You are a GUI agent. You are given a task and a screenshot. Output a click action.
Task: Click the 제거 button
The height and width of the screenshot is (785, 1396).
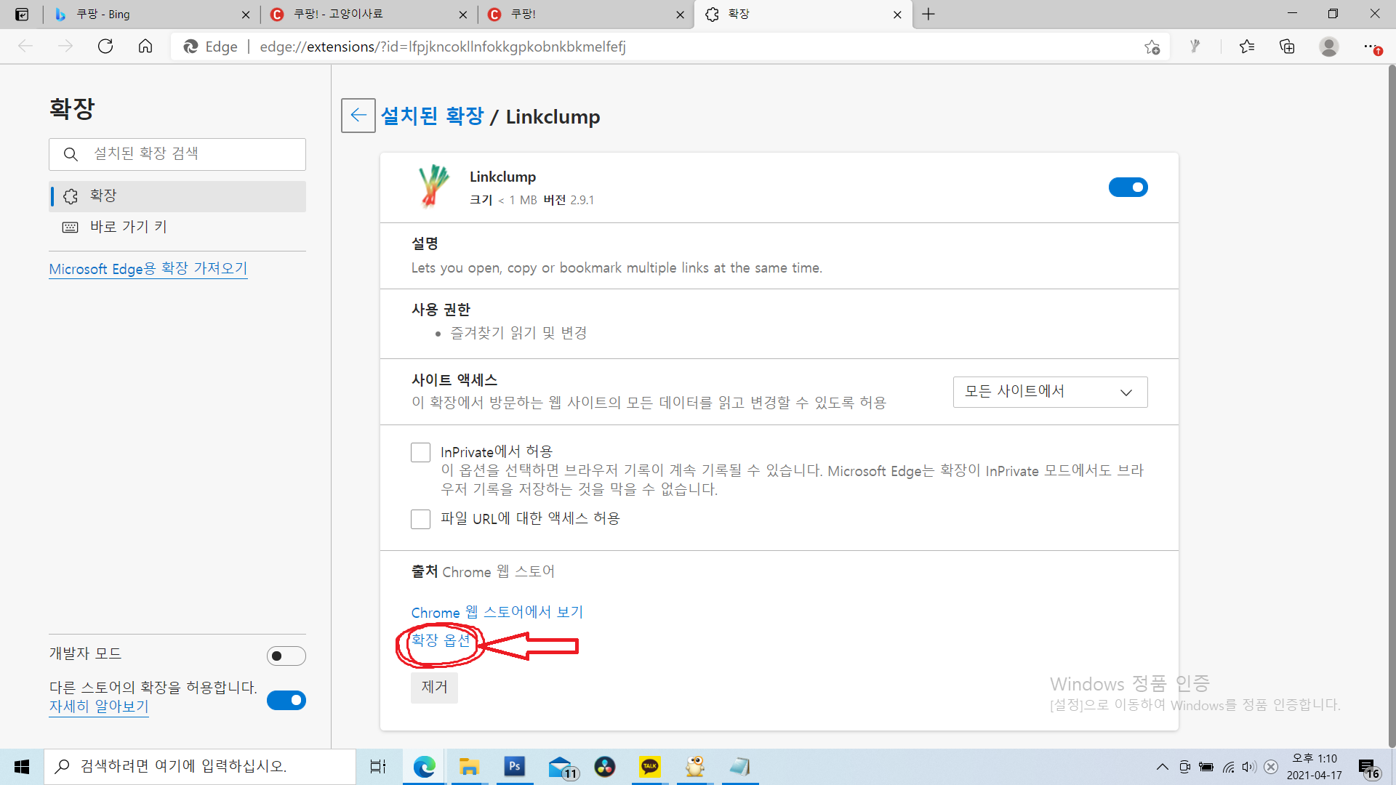click(434, 688)
